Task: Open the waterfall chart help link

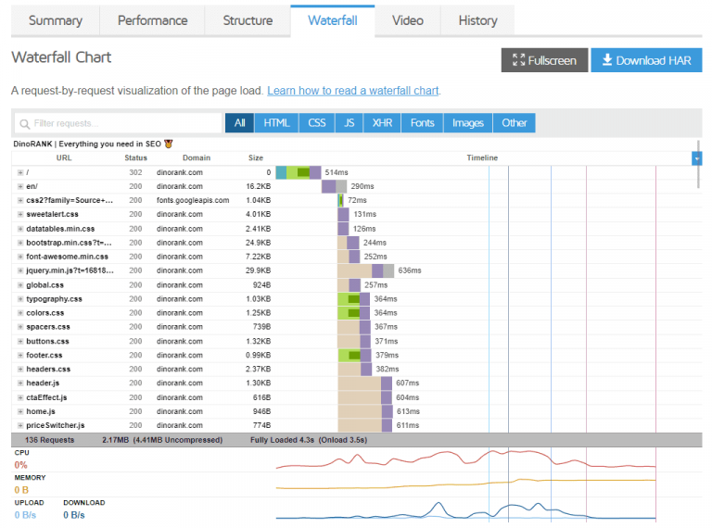Action: [352, 91]
